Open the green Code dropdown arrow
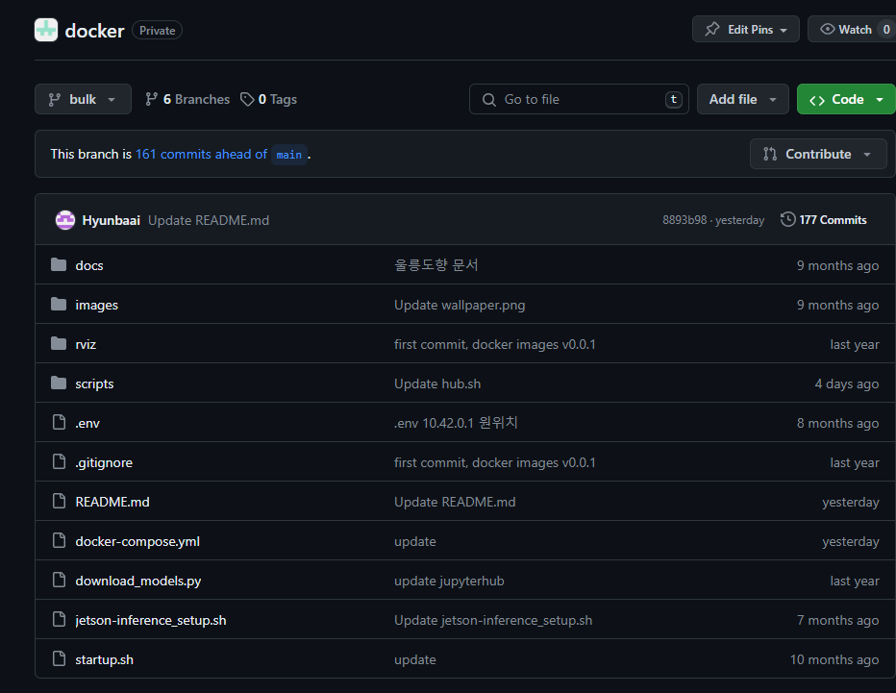The height and width of the screenshot is (693, 896). [880, 100]
